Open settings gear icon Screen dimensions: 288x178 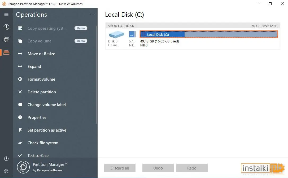[6, 171]
